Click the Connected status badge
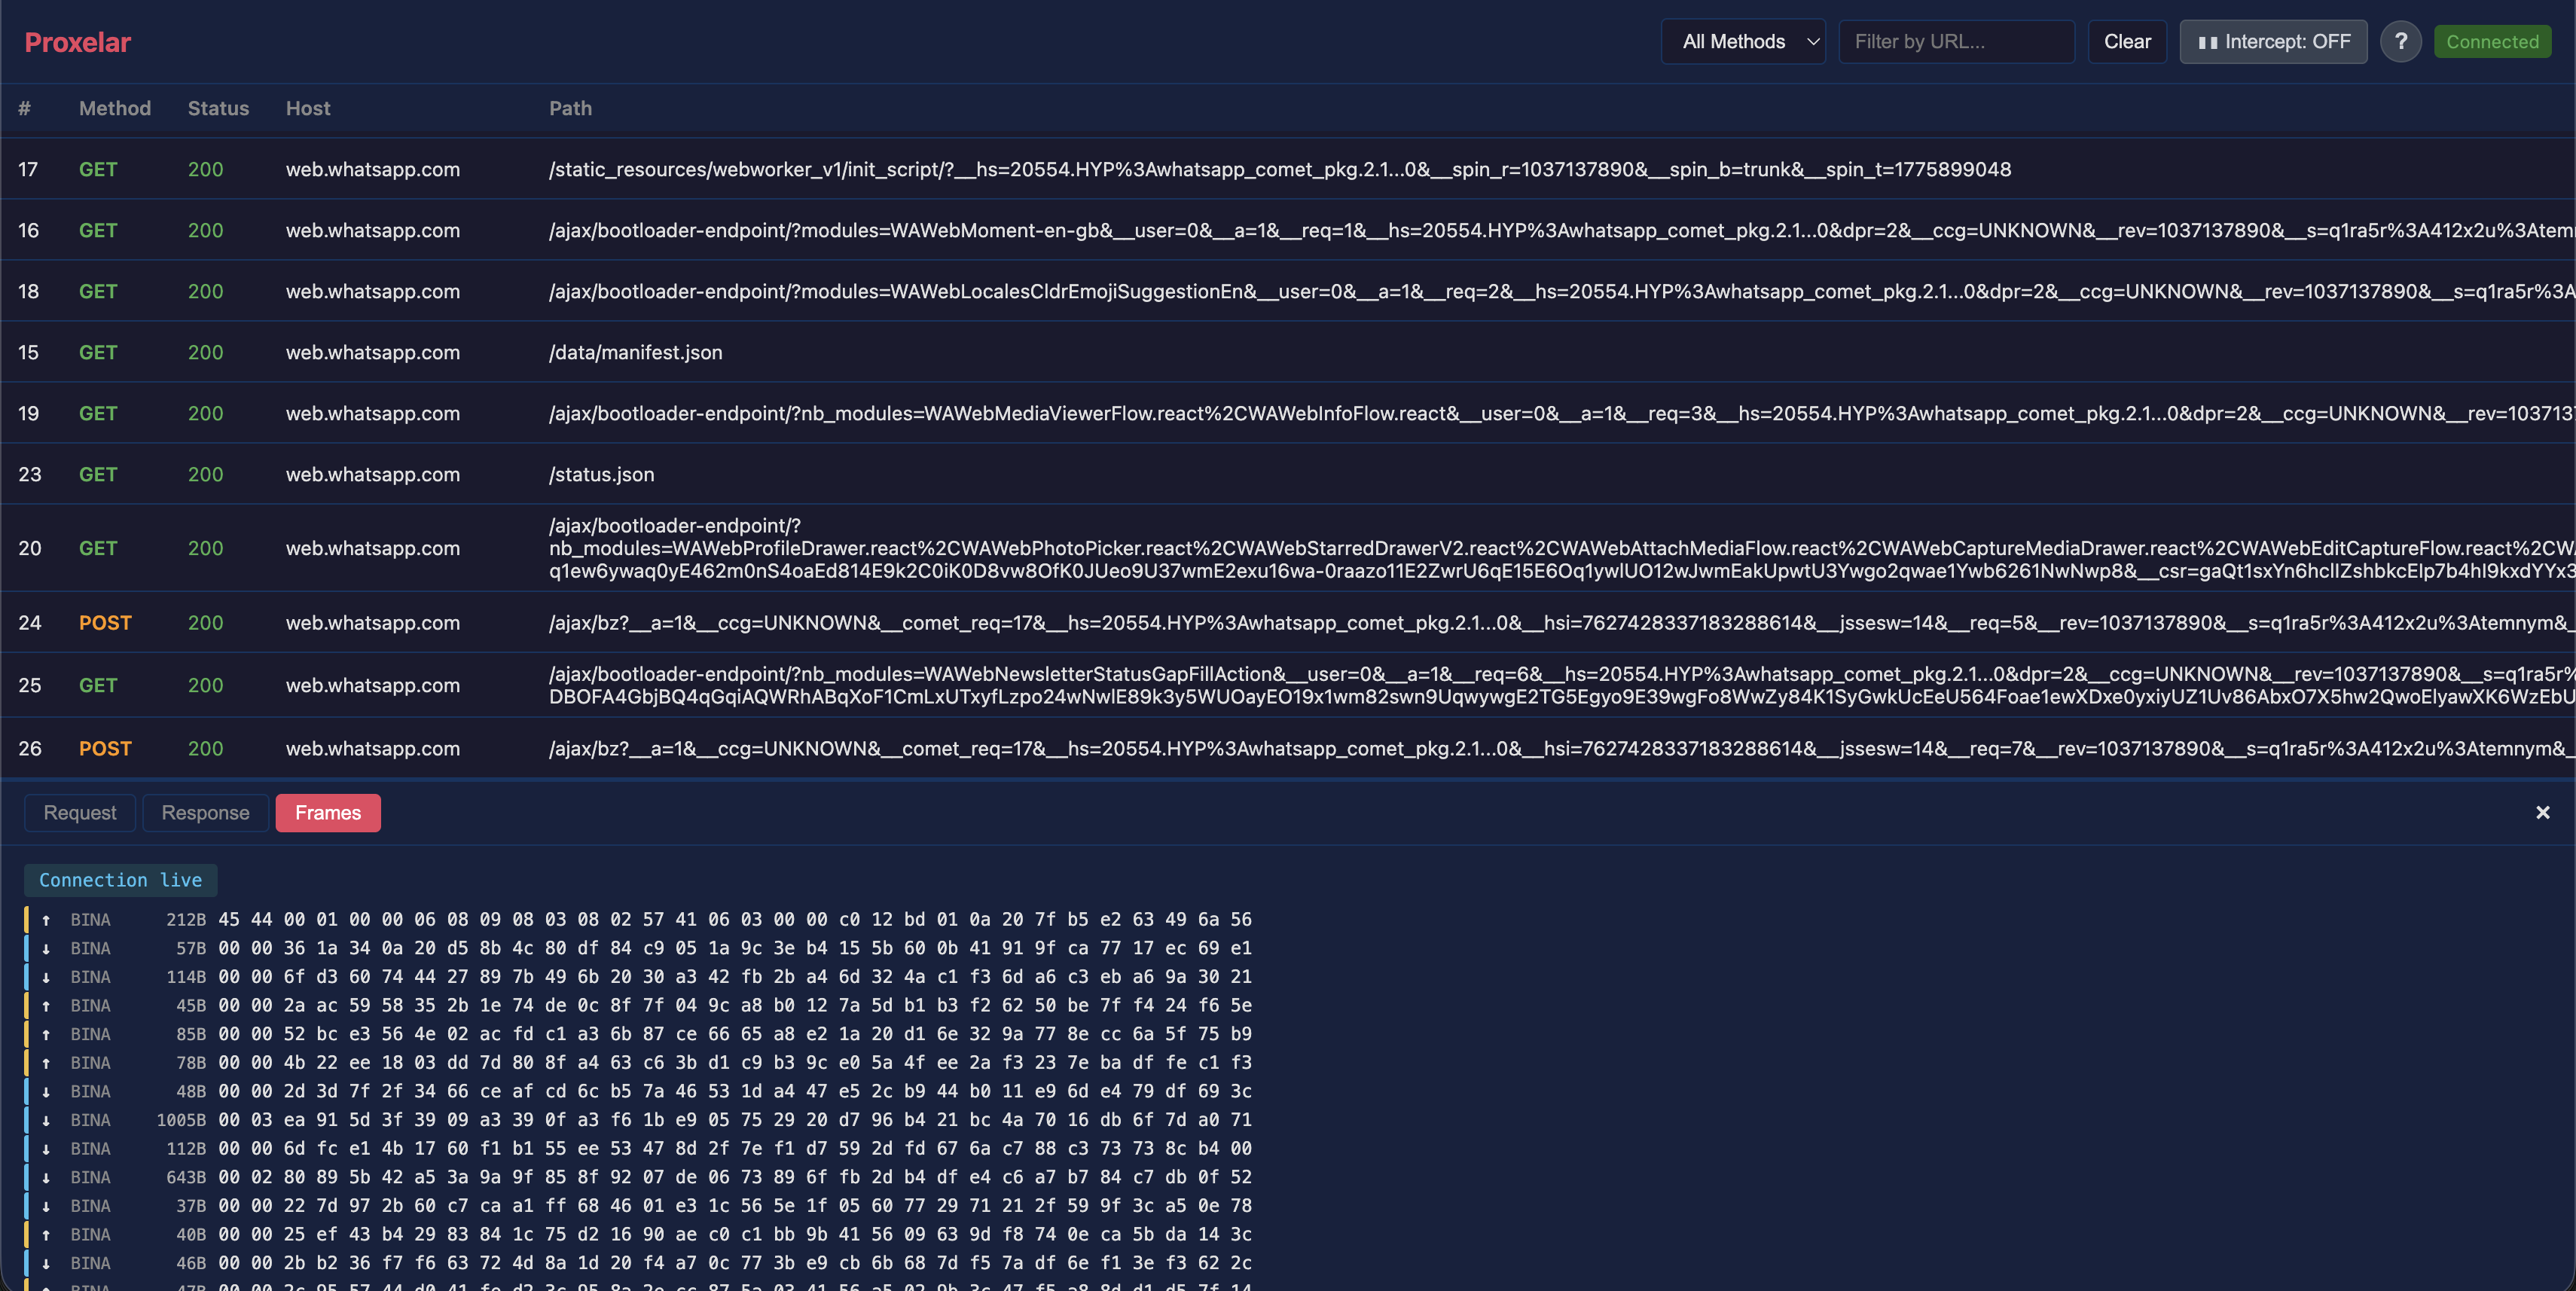 click(x=2492, y=41)
